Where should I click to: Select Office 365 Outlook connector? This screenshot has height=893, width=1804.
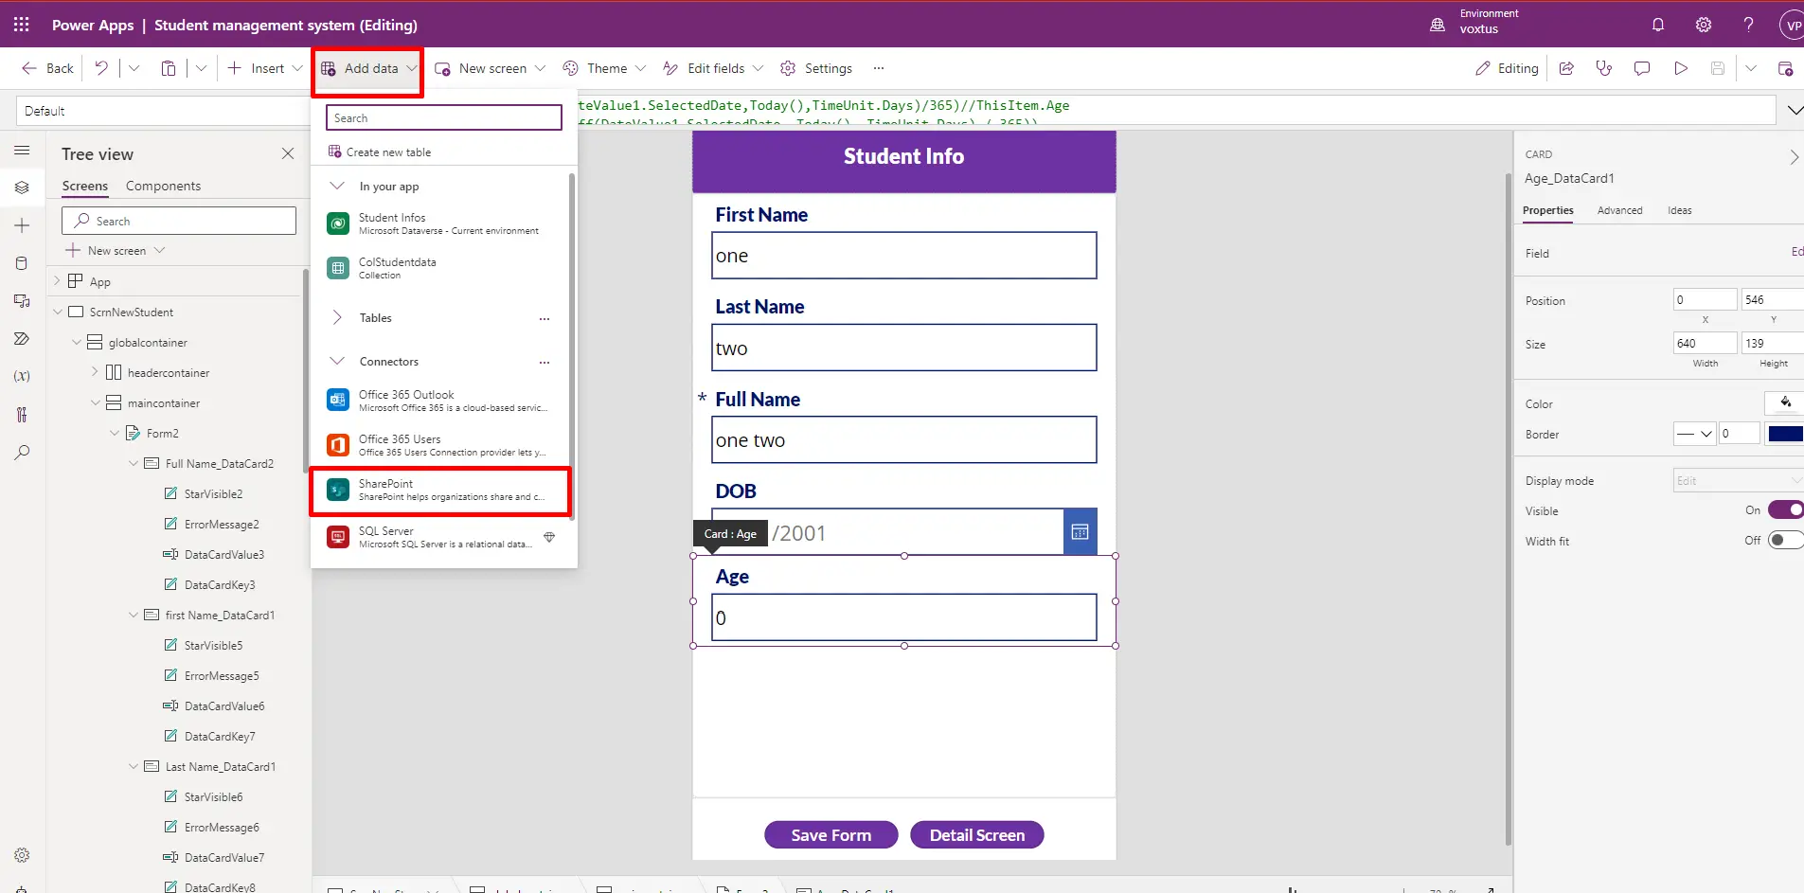tap(440, 401)
